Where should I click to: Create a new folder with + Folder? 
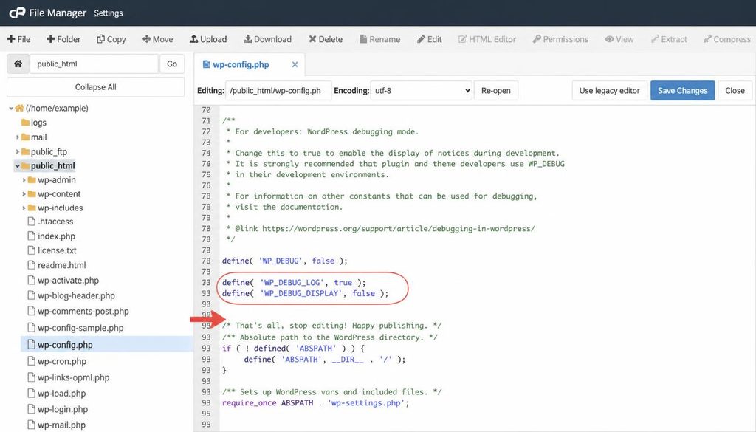point(63,39)
